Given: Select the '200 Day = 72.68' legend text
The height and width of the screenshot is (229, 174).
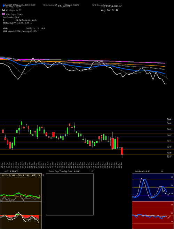Looking at the screenshot, I should [x=14, y=15].
